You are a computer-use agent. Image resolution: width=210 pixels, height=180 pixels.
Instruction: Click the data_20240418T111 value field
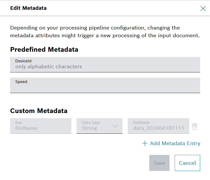(158, 126)
